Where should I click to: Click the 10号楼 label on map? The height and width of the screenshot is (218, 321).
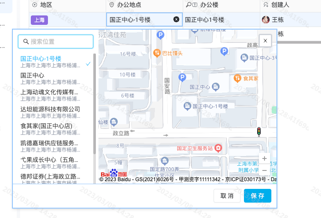pos(128,75)
